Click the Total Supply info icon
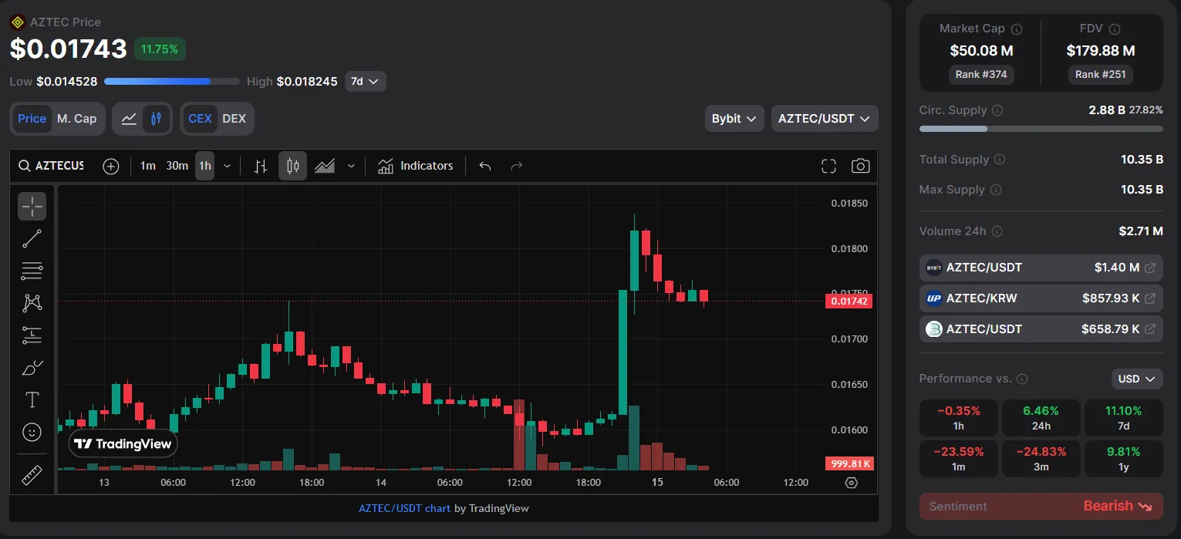Viewport: 1181px width, 539px height. [1000, 160]
